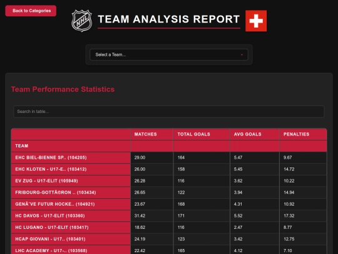This screenshot has height=254, width=338.
Task: Sort by the AVG GOALS column header
Action: 255,134
